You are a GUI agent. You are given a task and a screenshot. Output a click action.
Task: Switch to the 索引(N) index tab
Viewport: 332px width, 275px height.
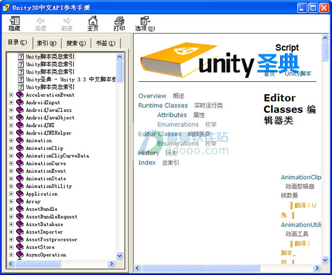(x=47, y=43)
